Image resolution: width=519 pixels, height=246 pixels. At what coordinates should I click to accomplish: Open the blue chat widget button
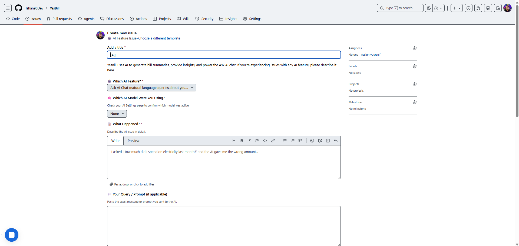tap(12, 235)
